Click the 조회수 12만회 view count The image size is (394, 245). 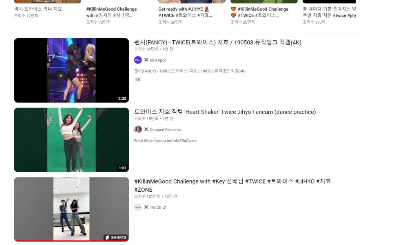(26, 15)
